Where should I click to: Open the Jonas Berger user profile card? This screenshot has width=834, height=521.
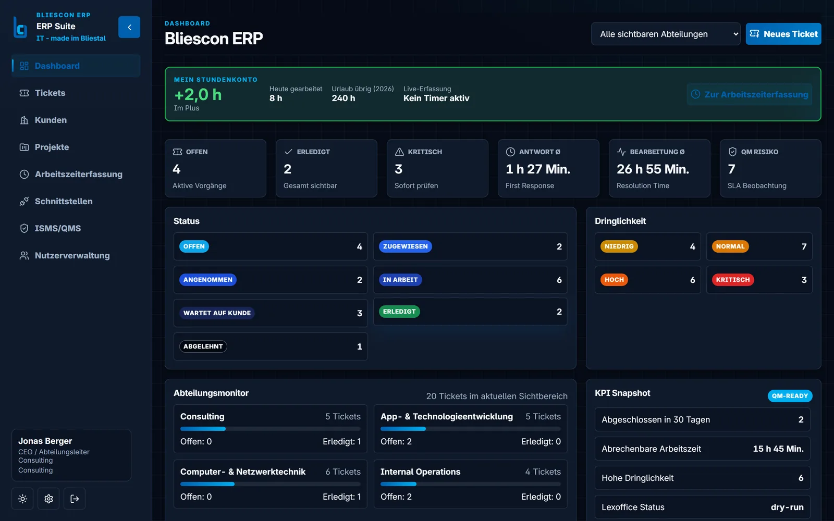pyautogui.click(x=71, y=455)
